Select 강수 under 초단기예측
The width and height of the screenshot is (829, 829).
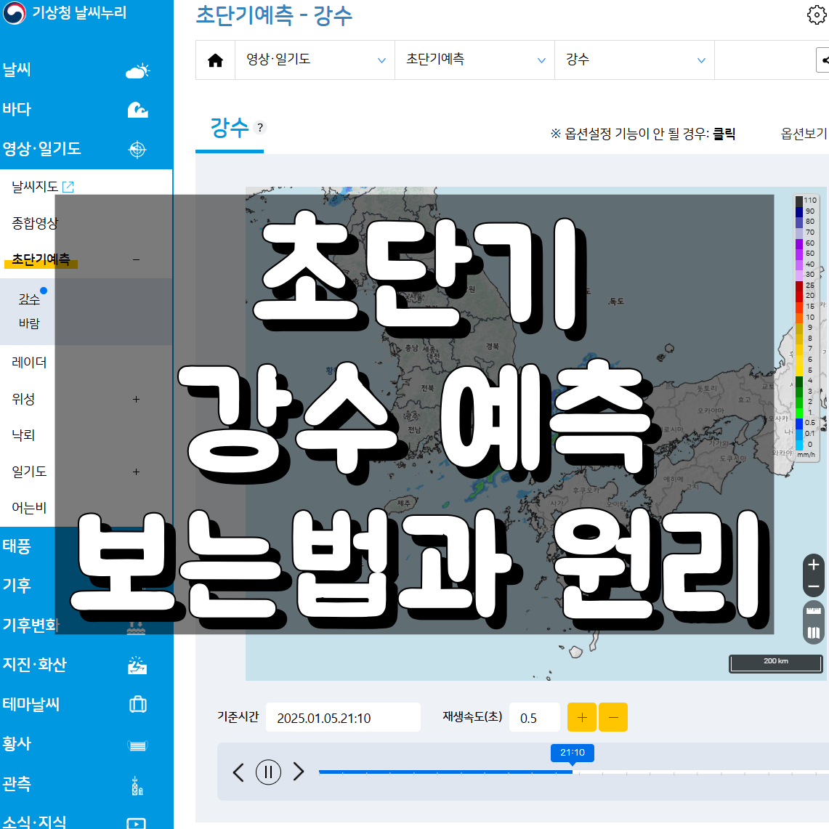click(x=29, y=299)
